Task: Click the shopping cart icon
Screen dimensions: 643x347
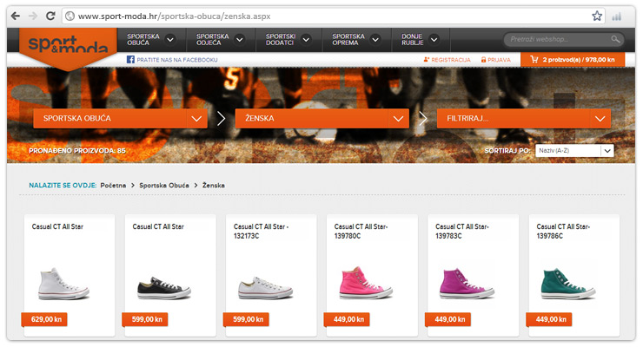Action: point(534,60)
